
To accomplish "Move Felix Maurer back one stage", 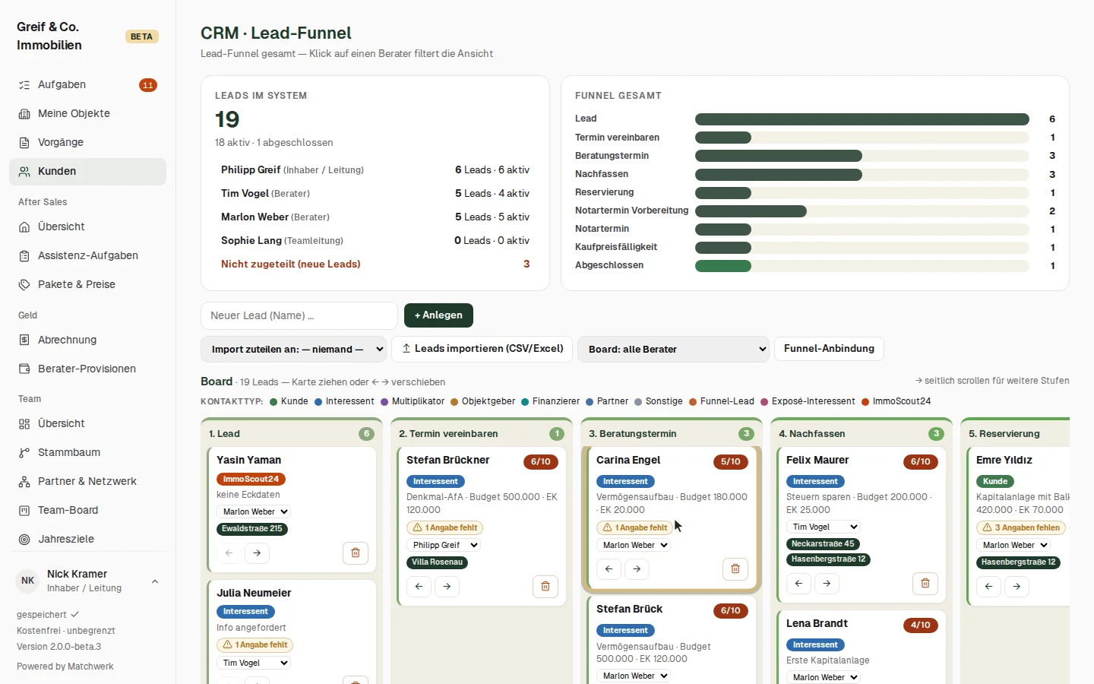I will (799, 584).
